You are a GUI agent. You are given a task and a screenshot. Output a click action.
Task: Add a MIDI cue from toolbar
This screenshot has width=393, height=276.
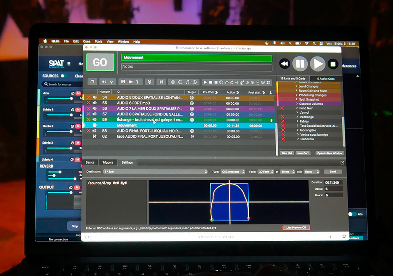click(x=180, y=82)
